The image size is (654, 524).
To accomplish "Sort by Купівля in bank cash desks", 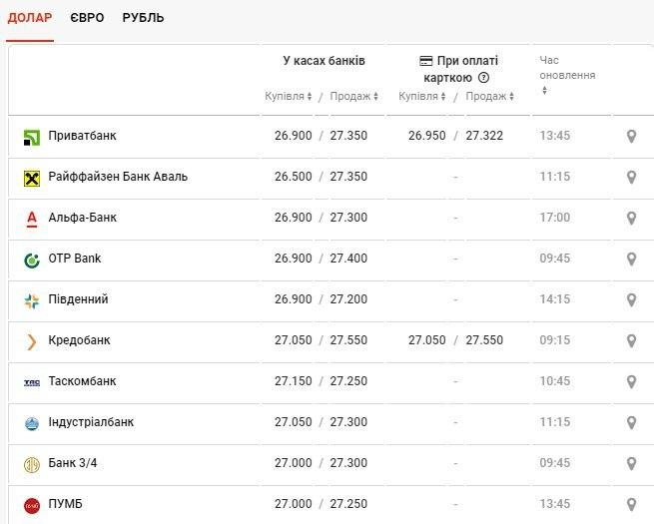I will tap(289, 97).
